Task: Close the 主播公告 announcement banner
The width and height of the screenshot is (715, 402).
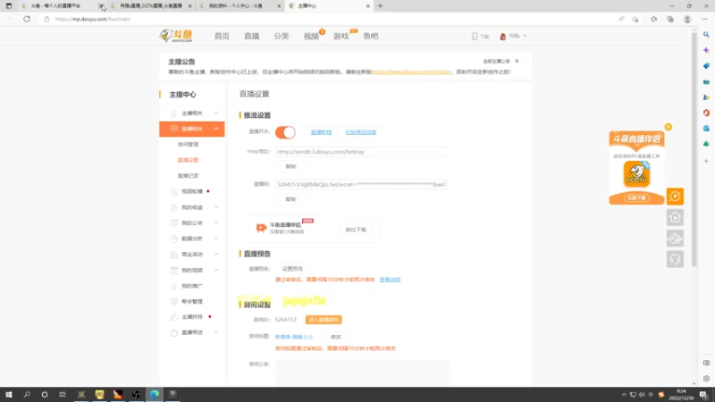Action: (x=517, y=61)
